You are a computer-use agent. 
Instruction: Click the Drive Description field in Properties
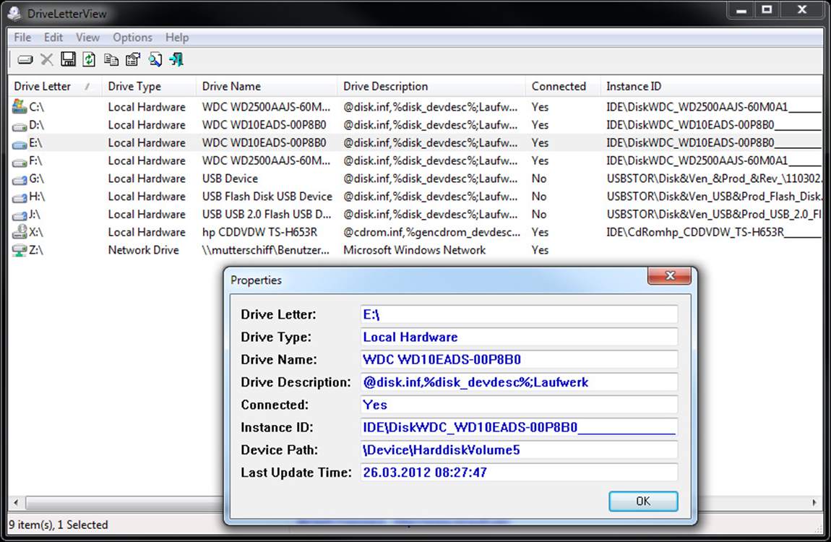click(519, 382)
